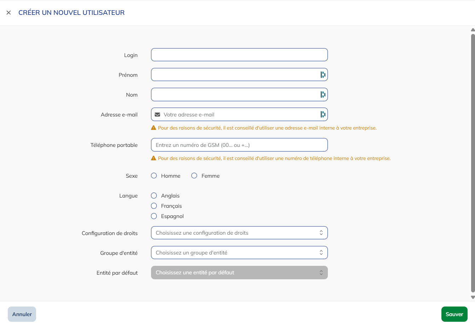The image size is (475, 326).
Task: Click the envelope icon in Adresse e-mail
Action: tap(157, 114)
